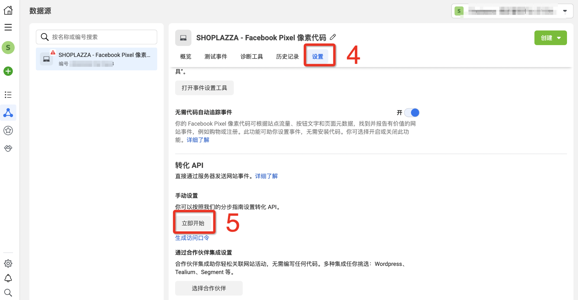The height and width of the screenshot is (300, 578).
Task: Toggle automatic event tracking switch
Action: (412, 113)
